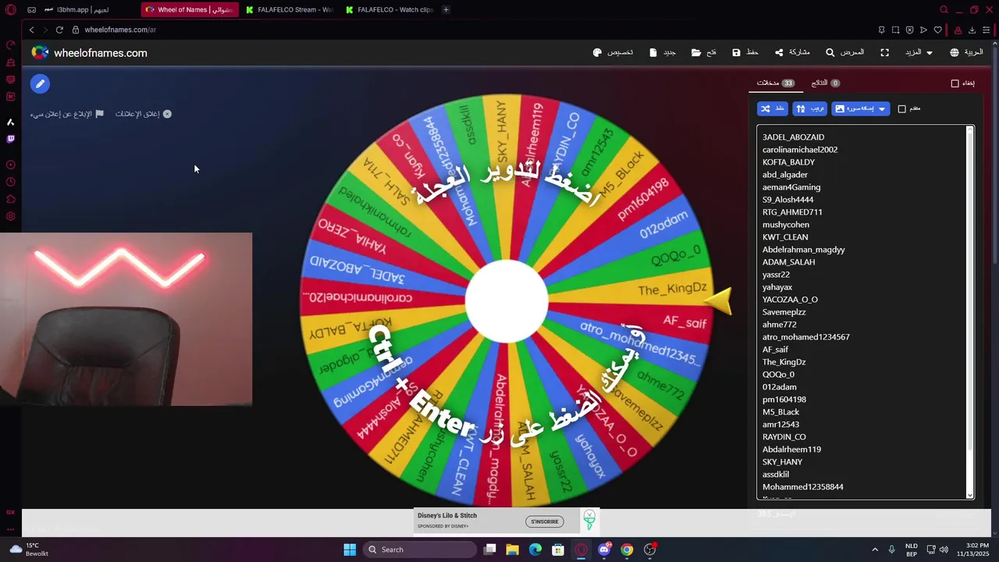The image size is (999, 562).
Task: Report a bad ad flag link
Action: [67, 114]
